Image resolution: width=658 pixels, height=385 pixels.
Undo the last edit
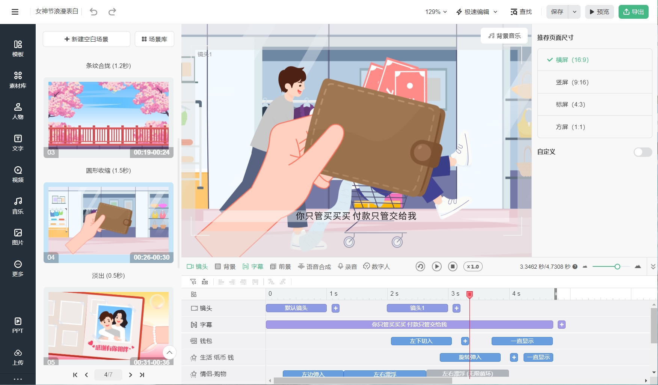tap(94, 12)
